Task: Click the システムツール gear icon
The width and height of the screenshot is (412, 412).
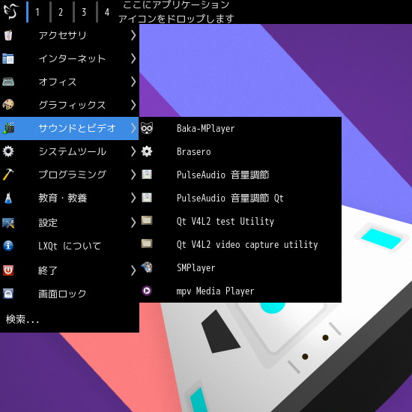Action: (8, 151)
